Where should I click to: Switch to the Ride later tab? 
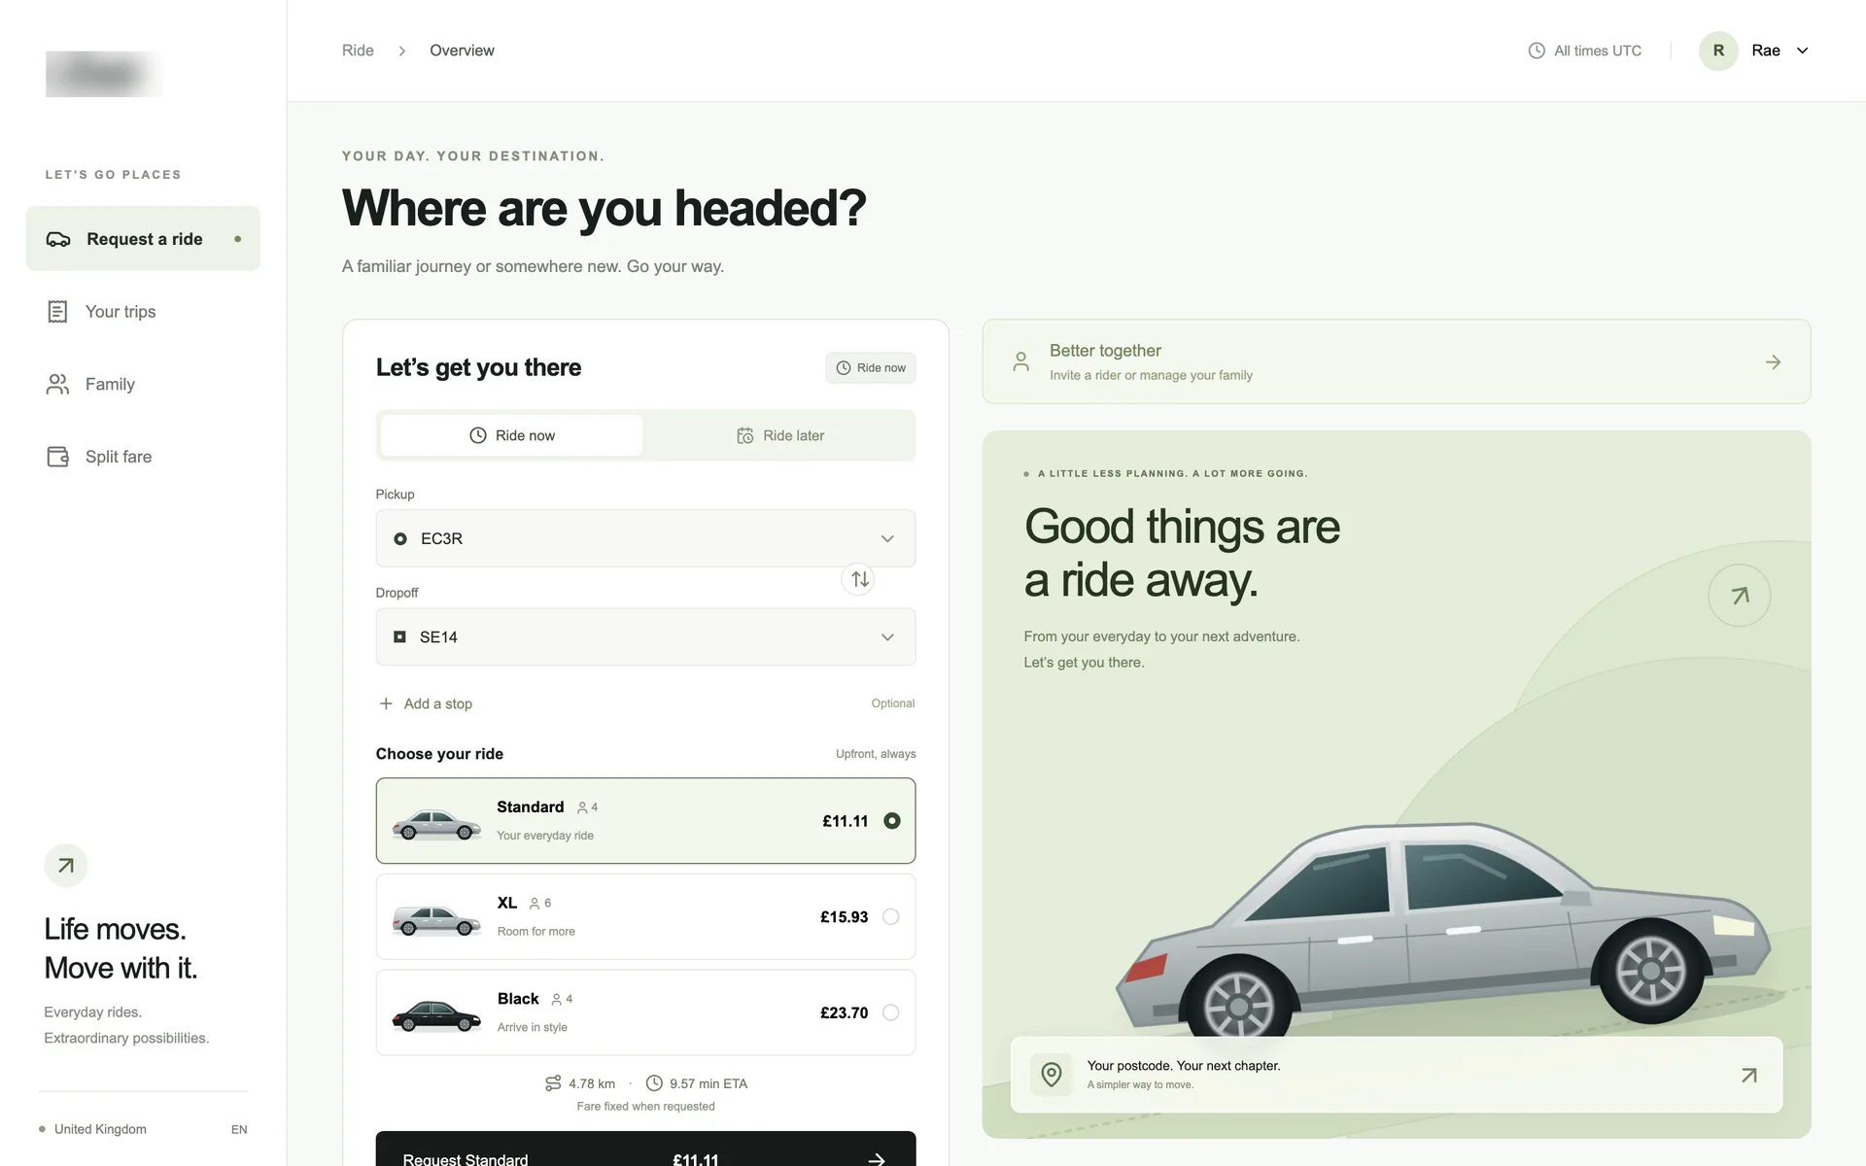(779, 435)
